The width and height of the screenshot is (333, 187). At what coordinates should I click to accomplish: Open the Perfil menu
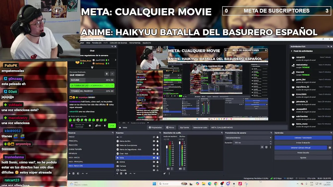point(105,43)
